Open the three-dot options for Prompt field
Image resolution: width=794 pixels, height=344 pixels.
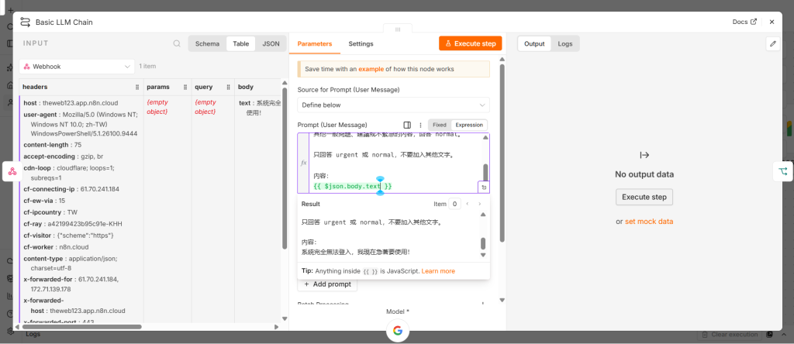[x=420, y=125]
